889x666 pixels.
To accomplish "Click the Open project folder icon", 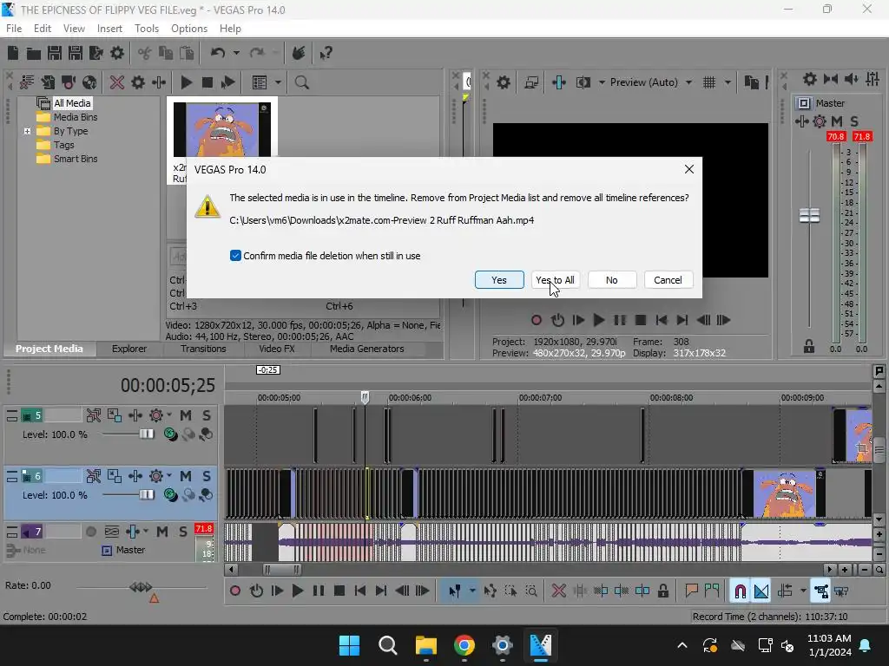I will tap(34, 53).
